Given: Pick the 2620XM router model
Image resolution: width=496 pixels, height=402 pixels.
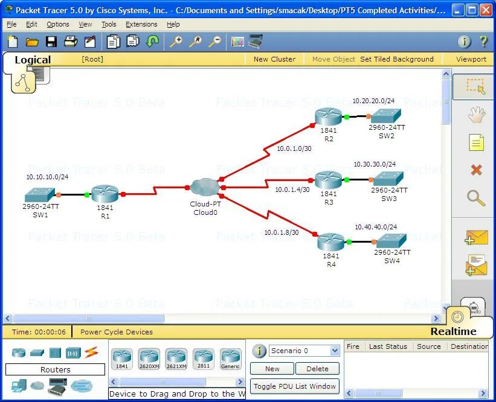Looking at the screenshot, I should (x=149, y=359).
